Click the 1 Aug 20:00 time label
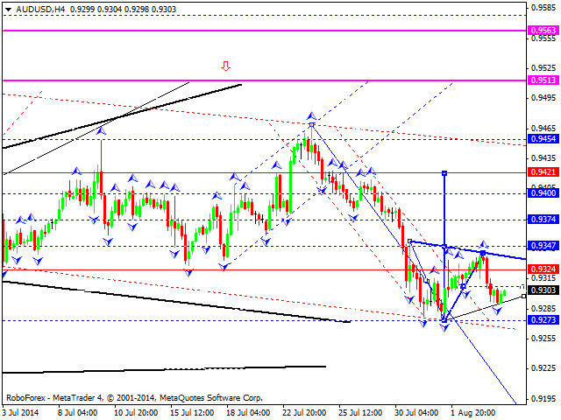The image size is (561, 420). [473, 412]
